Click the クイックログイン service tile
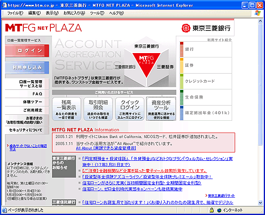The image size is (265, 215). 130,109
